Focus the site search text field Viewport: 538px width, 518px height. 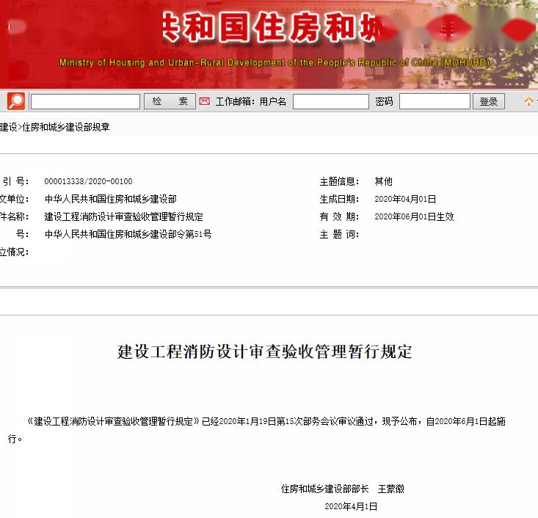coord(85,101)
